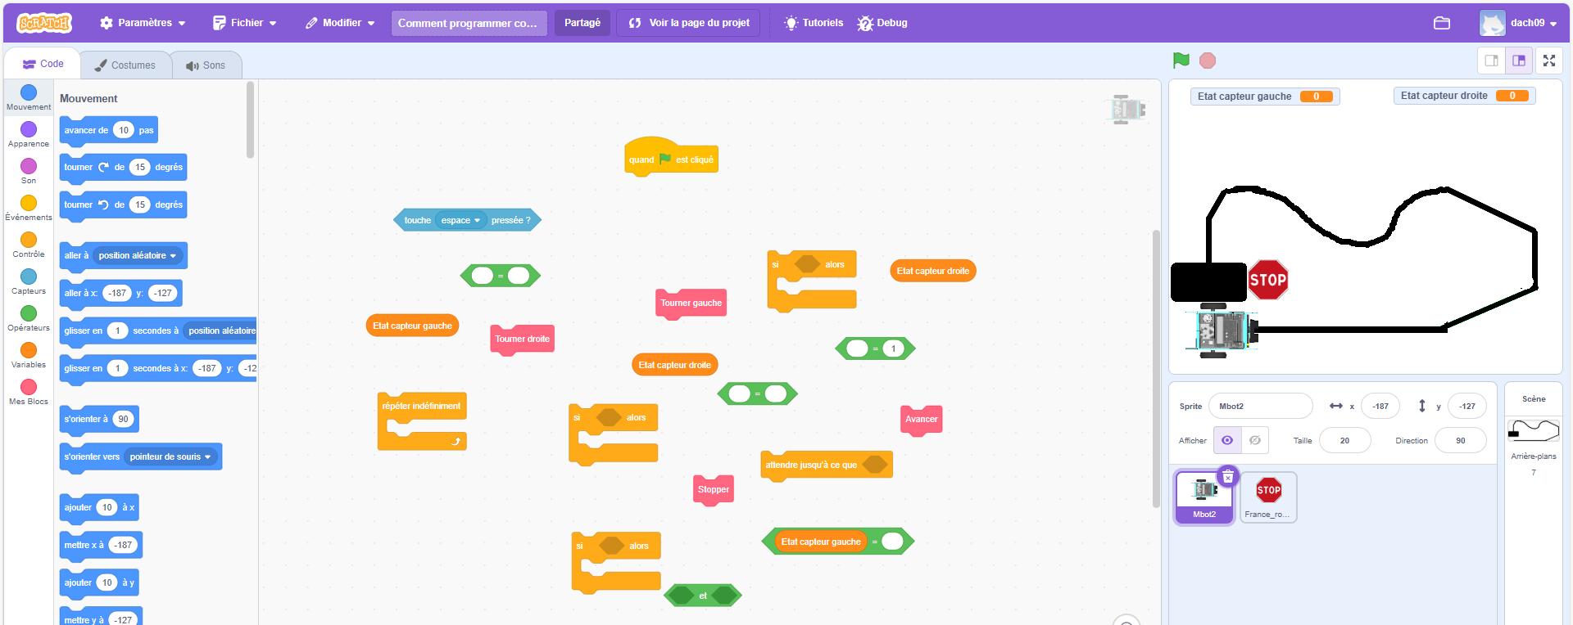Image resolution: width=1573 pixels, height=625 pixels.
Task: Click the green flag to start
Action: (1181, 61)
